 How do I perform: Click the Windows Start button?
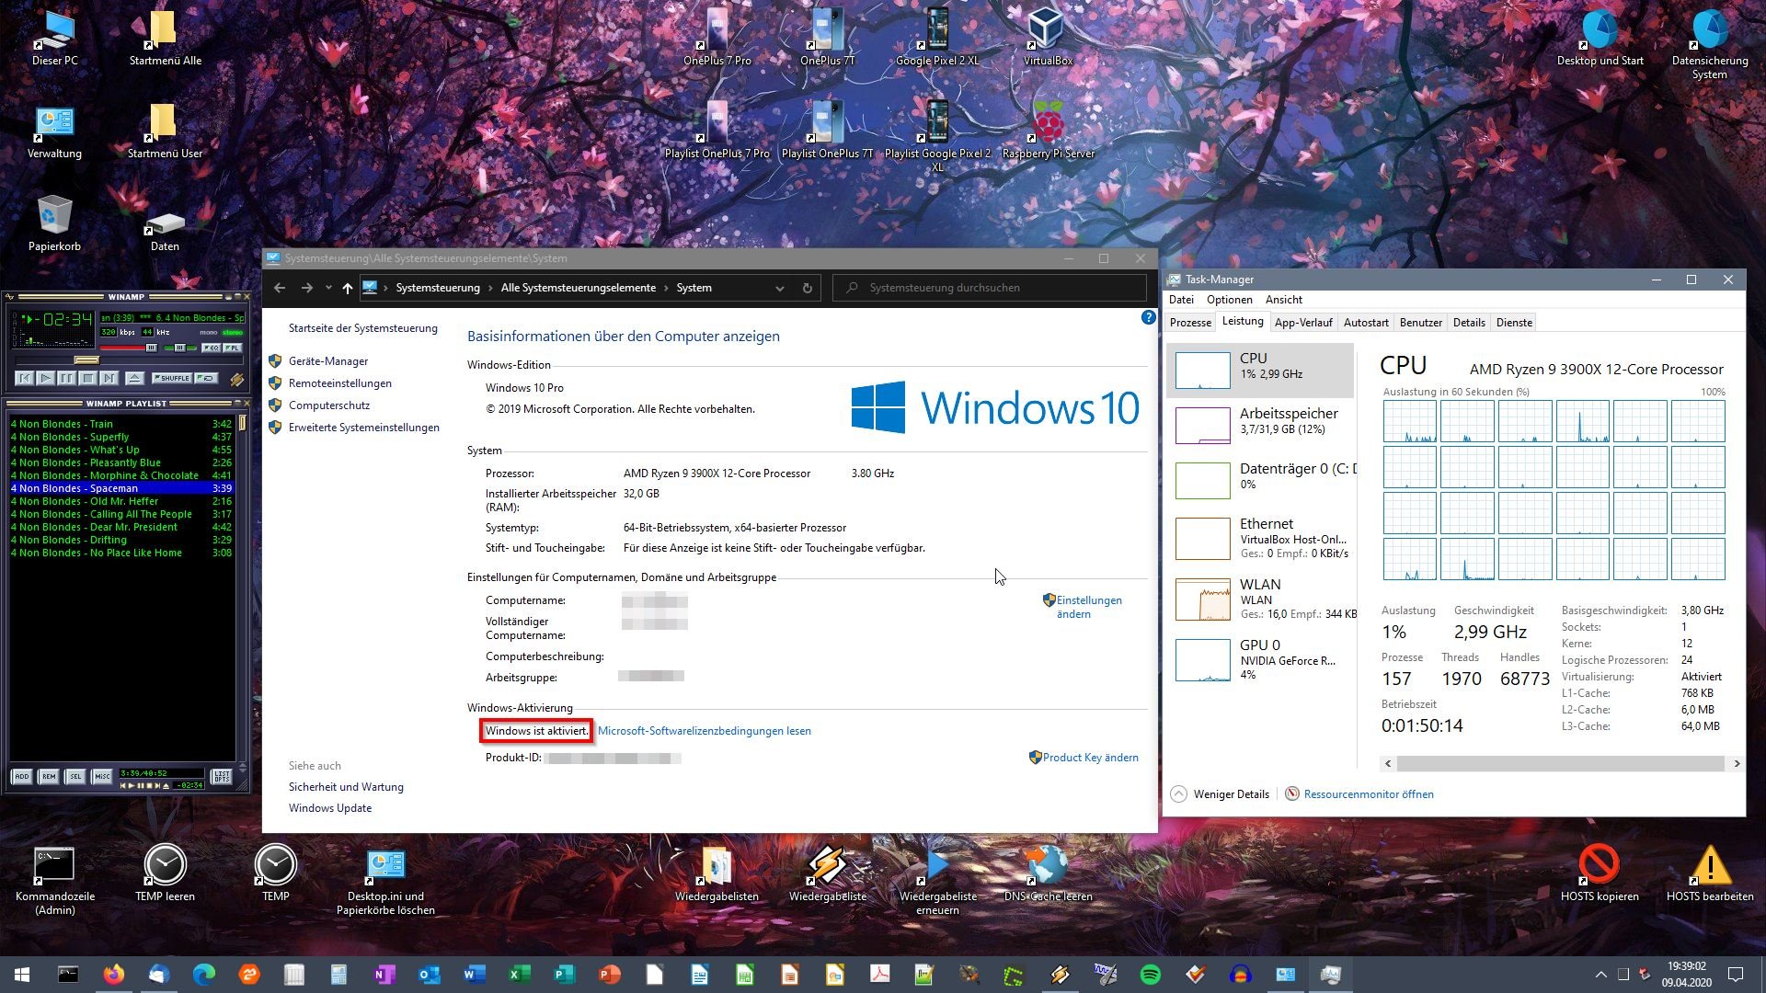pos(22,975)
